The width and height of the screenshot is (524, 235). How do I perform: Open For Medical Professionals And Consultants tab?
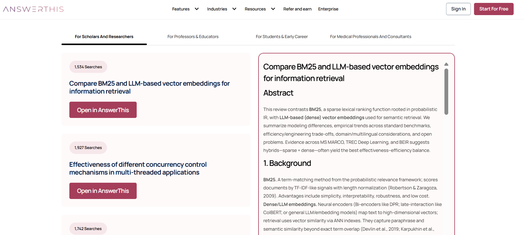(x=371, y=37)
